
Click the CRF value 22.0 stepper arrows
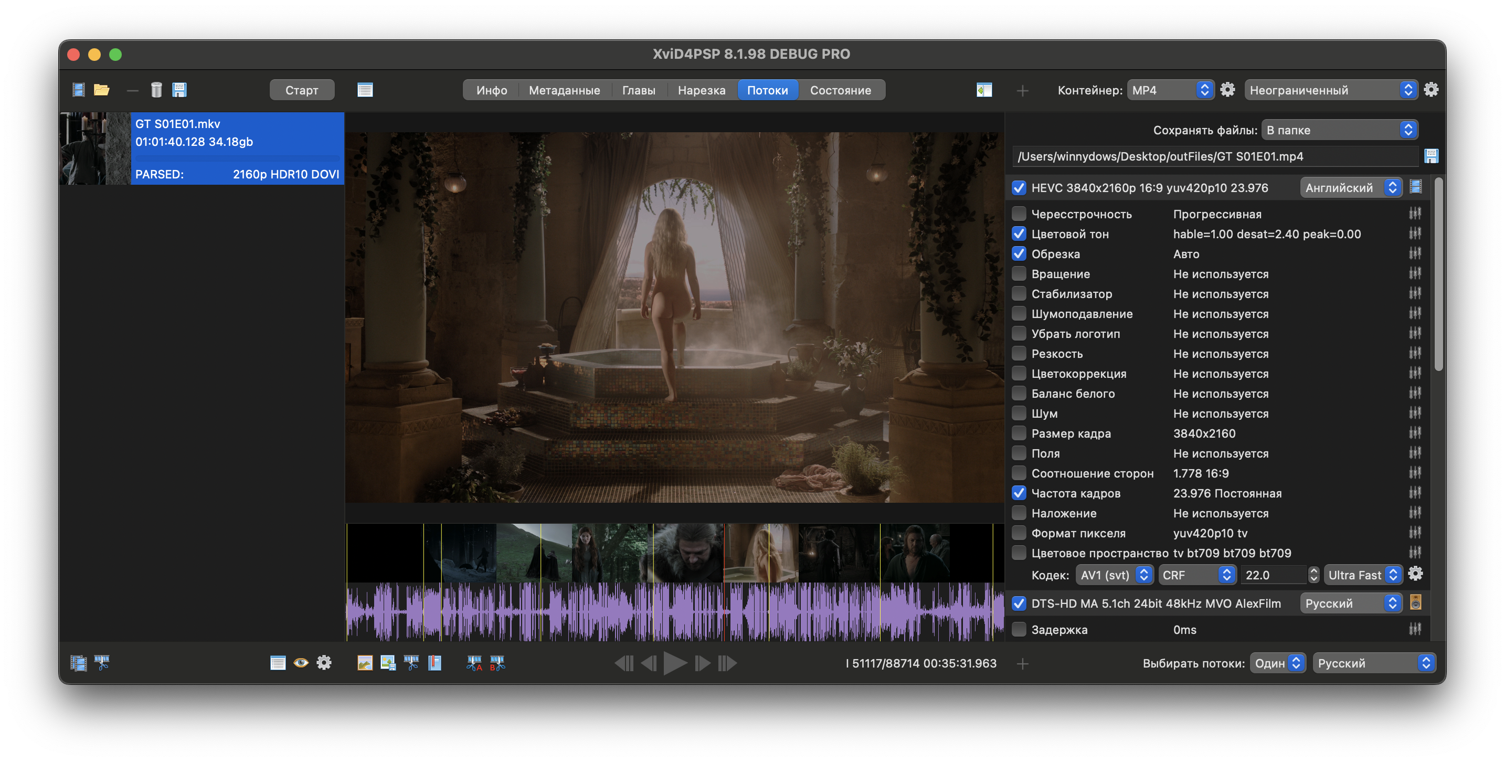[1314, 575]
